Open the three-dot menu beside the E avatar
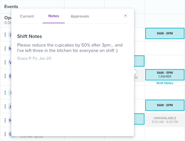The height and width of the screenshot is (141, 185). point(5,76)
